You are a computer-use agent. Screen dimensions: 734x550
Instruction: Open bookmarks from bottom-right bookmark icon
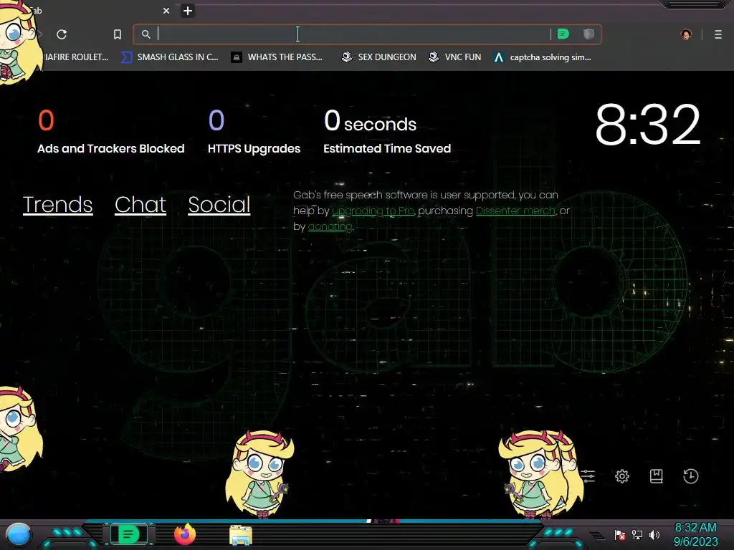[x=657, y=476]
